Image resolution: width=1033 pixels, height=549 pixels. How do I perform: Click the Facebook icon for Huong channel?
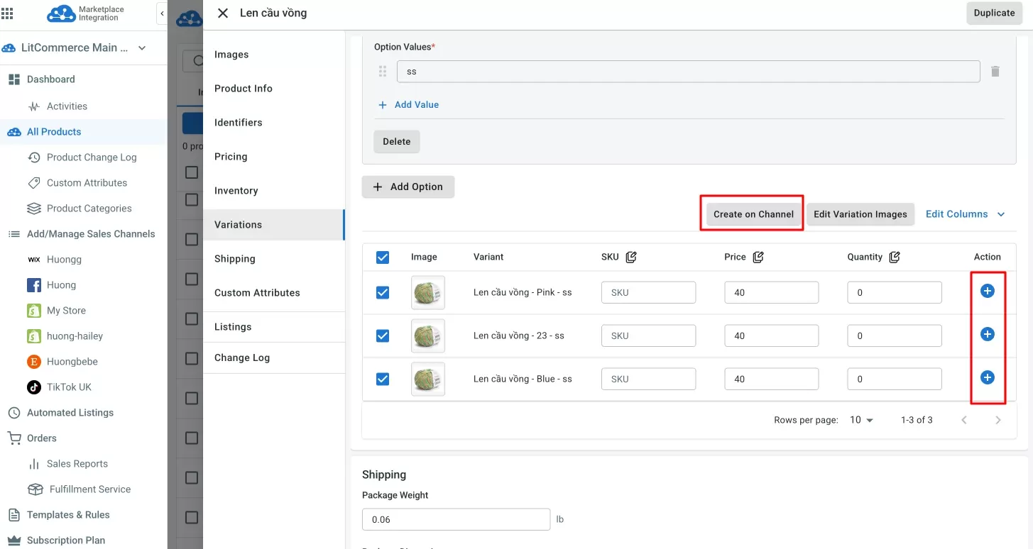(33, 285)
